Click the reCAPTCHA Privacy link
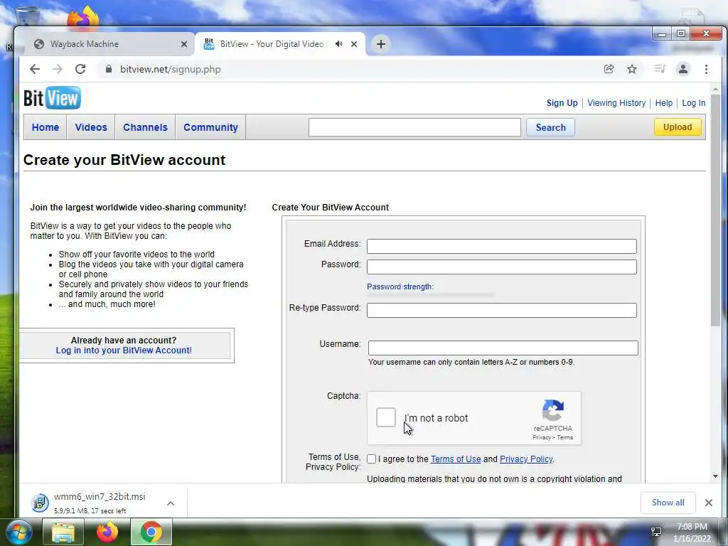The image size is (728, 546). point(541,437)
